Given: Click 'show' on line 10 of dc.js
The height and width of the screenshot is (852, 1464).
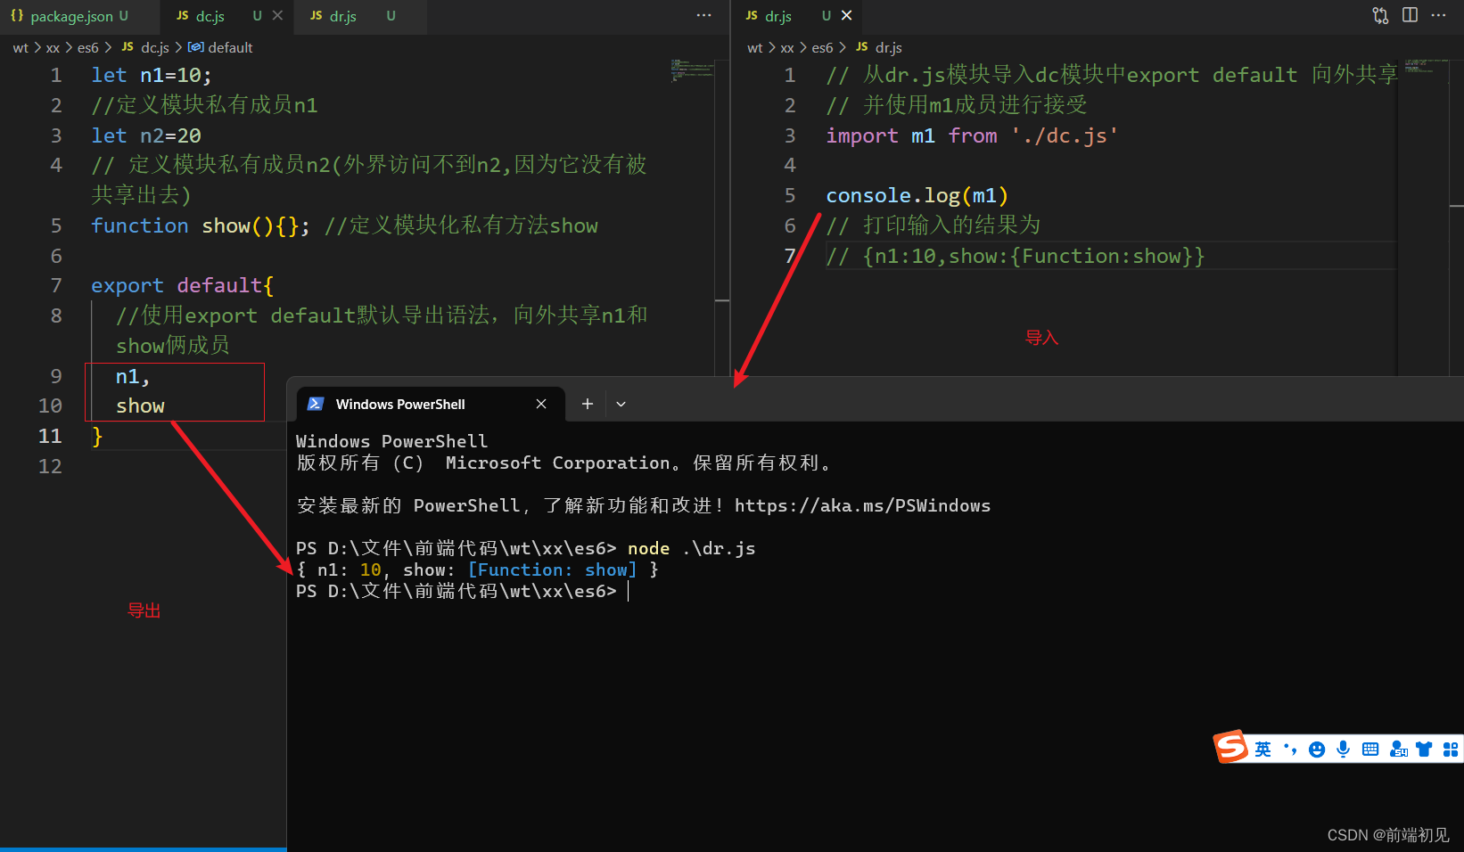Looking at the screenshot, I should pos(140,406).
